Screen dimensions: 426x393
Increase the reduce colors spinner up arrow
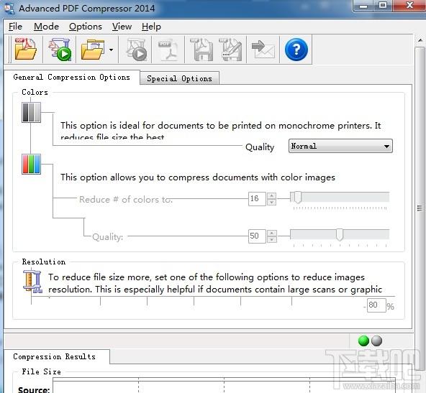click(272, 195)
